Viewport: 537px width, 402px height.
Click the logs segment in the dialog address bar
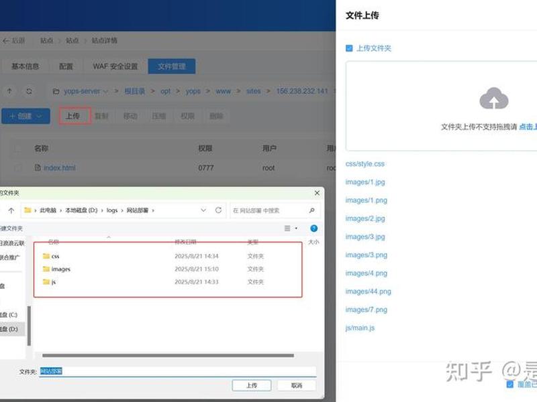pyautogui.click(x=112, y=210)
